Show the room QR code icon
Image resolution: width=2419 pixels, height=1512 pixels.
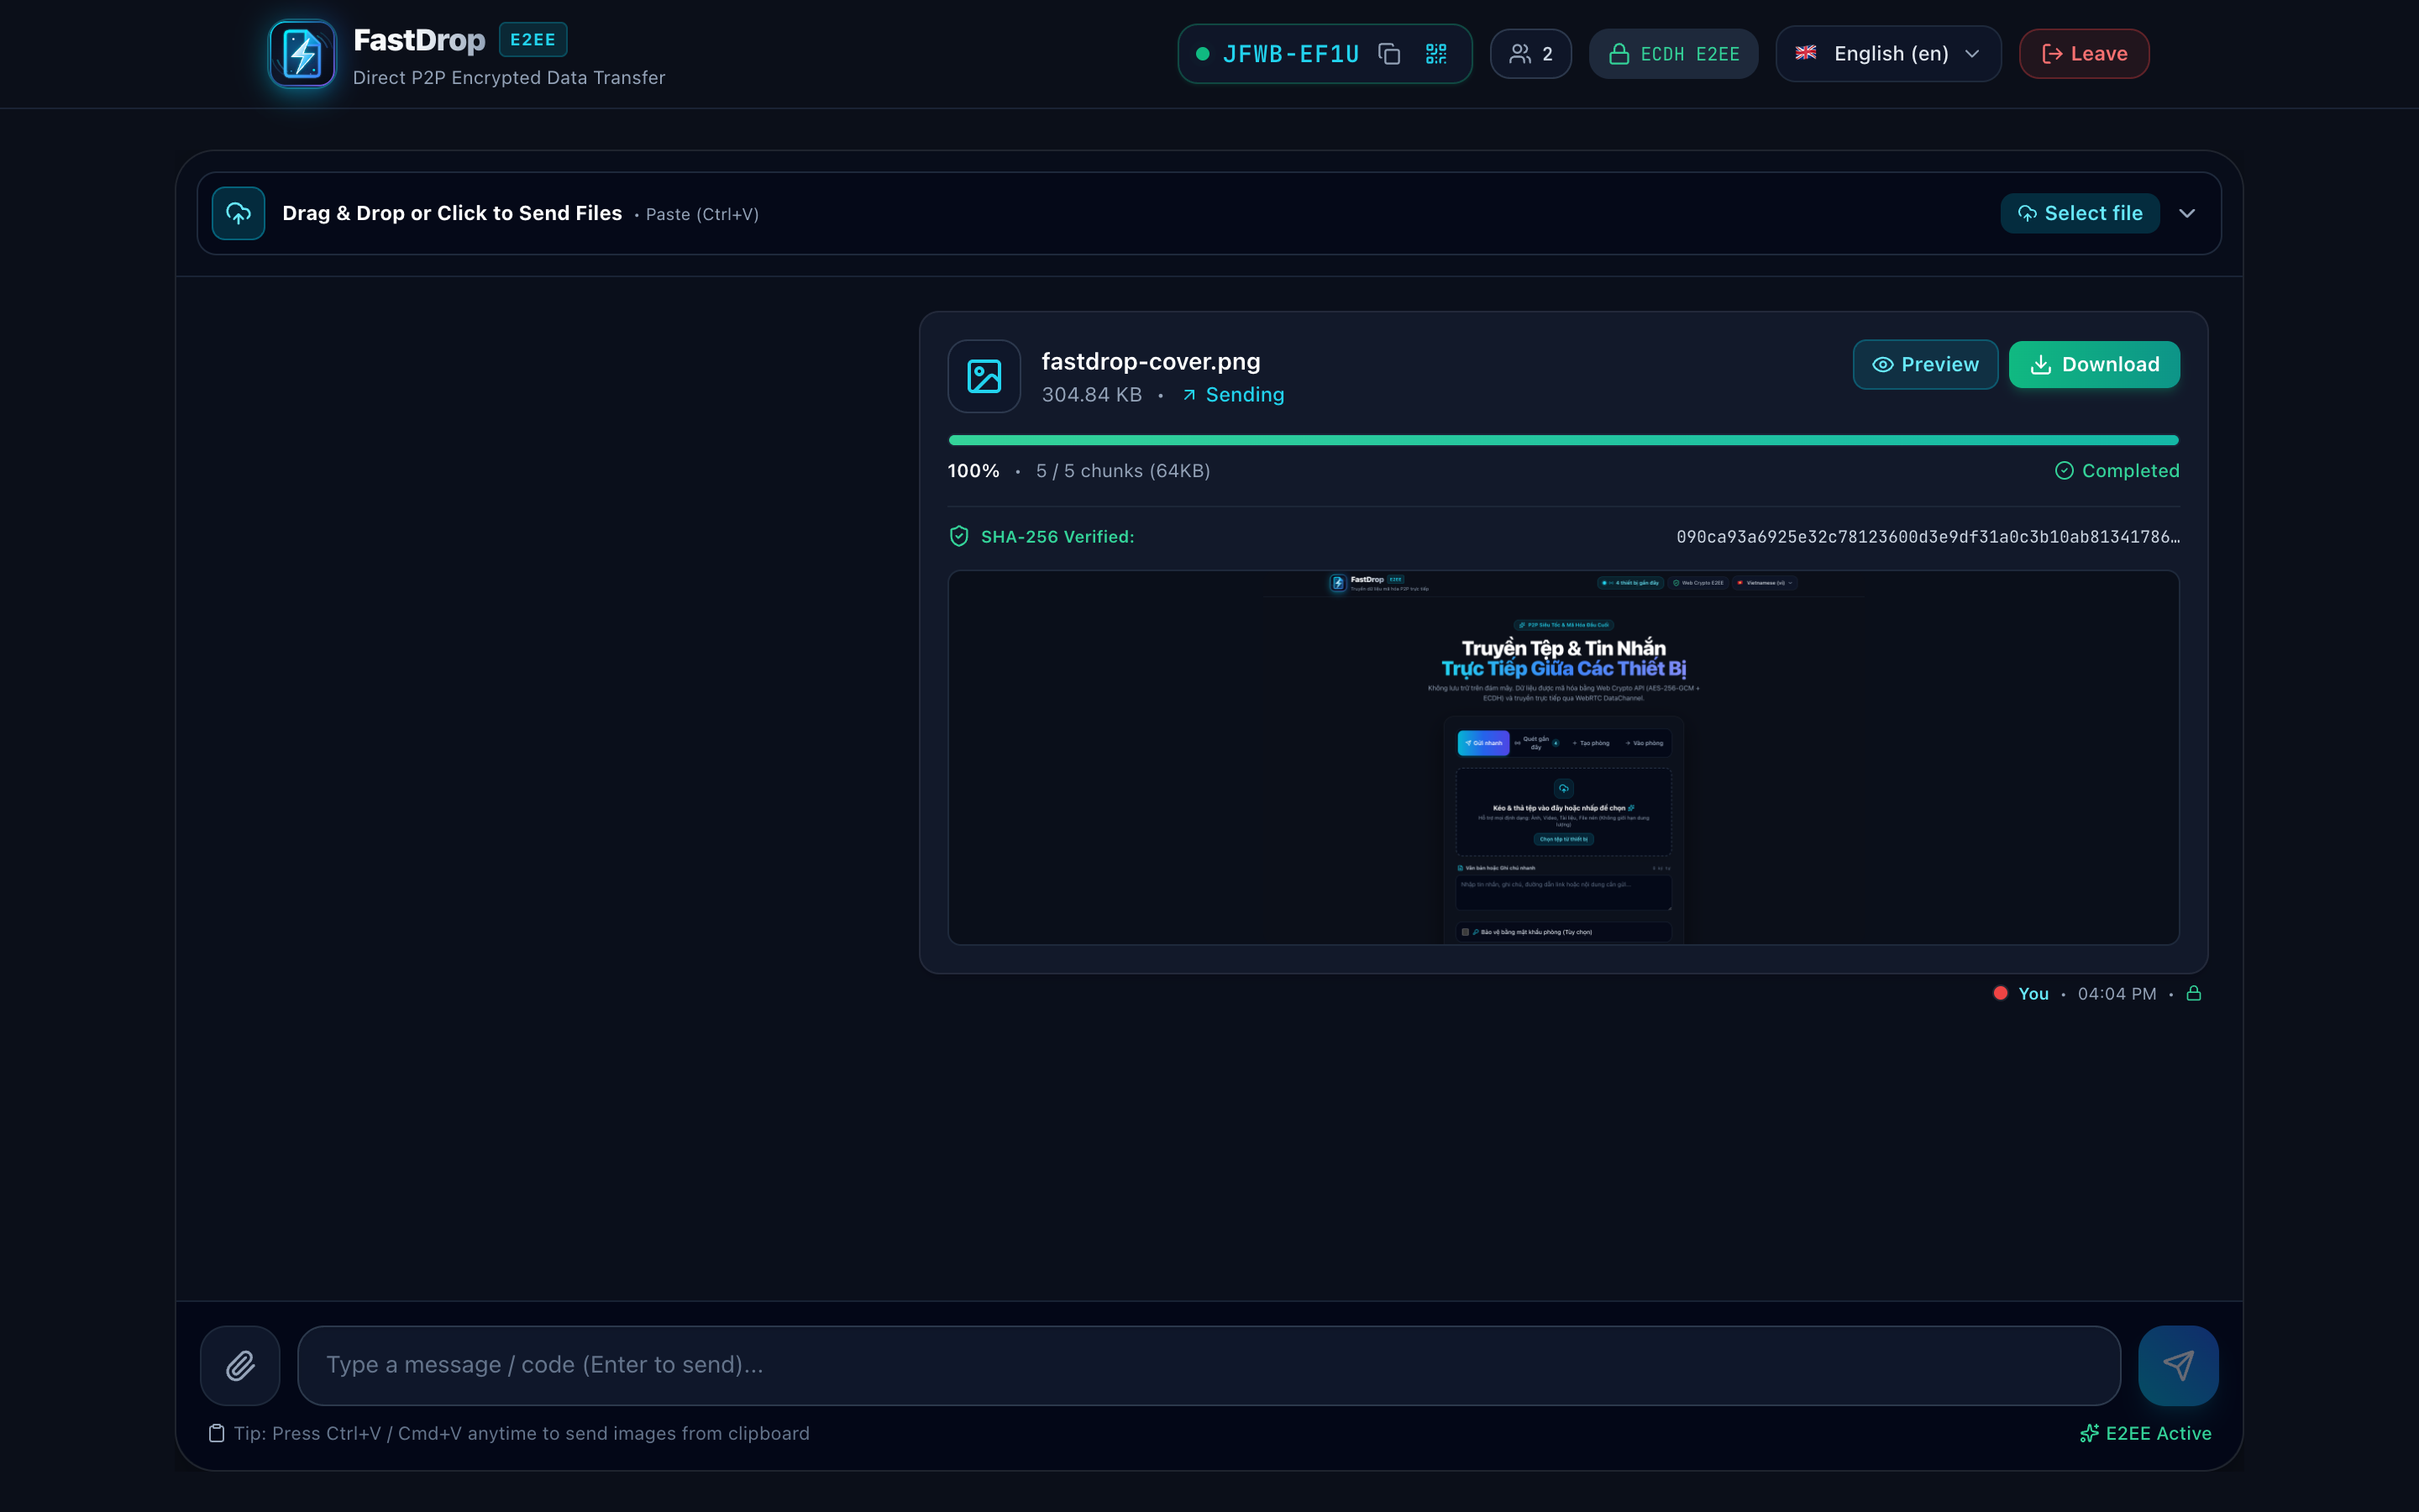coord(1435,54)
